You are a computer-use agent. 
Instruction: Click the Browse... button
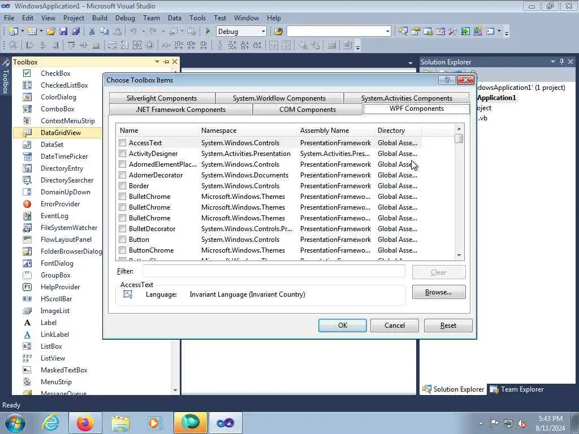[x=439, y=292]
